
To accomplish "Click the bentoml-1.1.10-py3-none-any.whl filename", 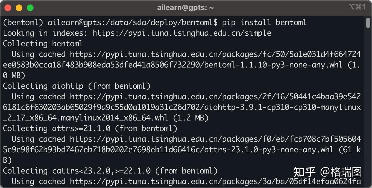I will pyautogui.click(x=273, y=65).
